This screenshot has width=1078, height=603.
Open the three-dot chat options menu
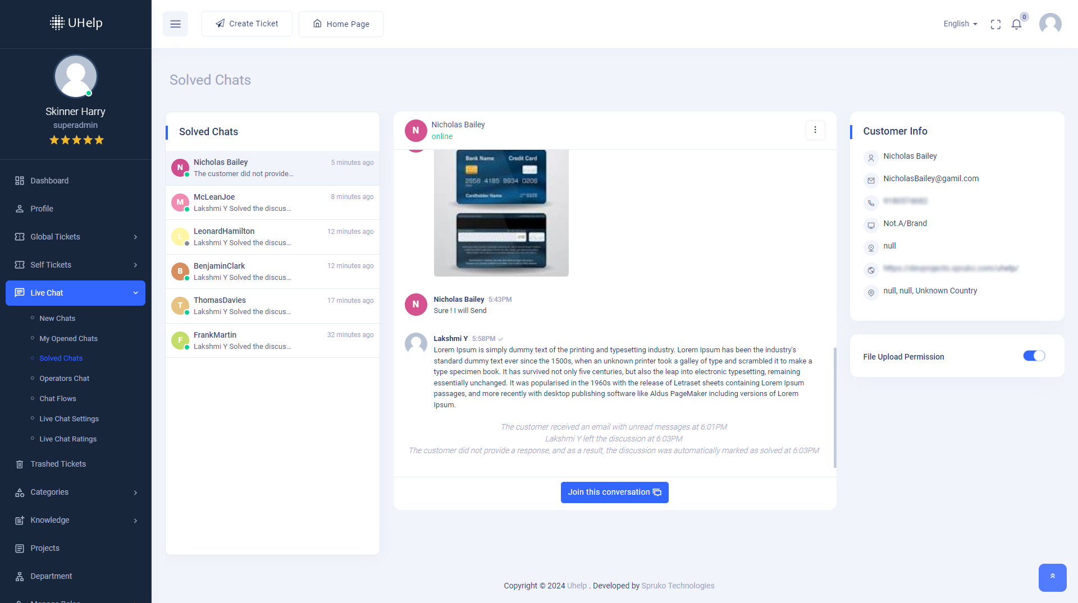click(x=815, y=130)
